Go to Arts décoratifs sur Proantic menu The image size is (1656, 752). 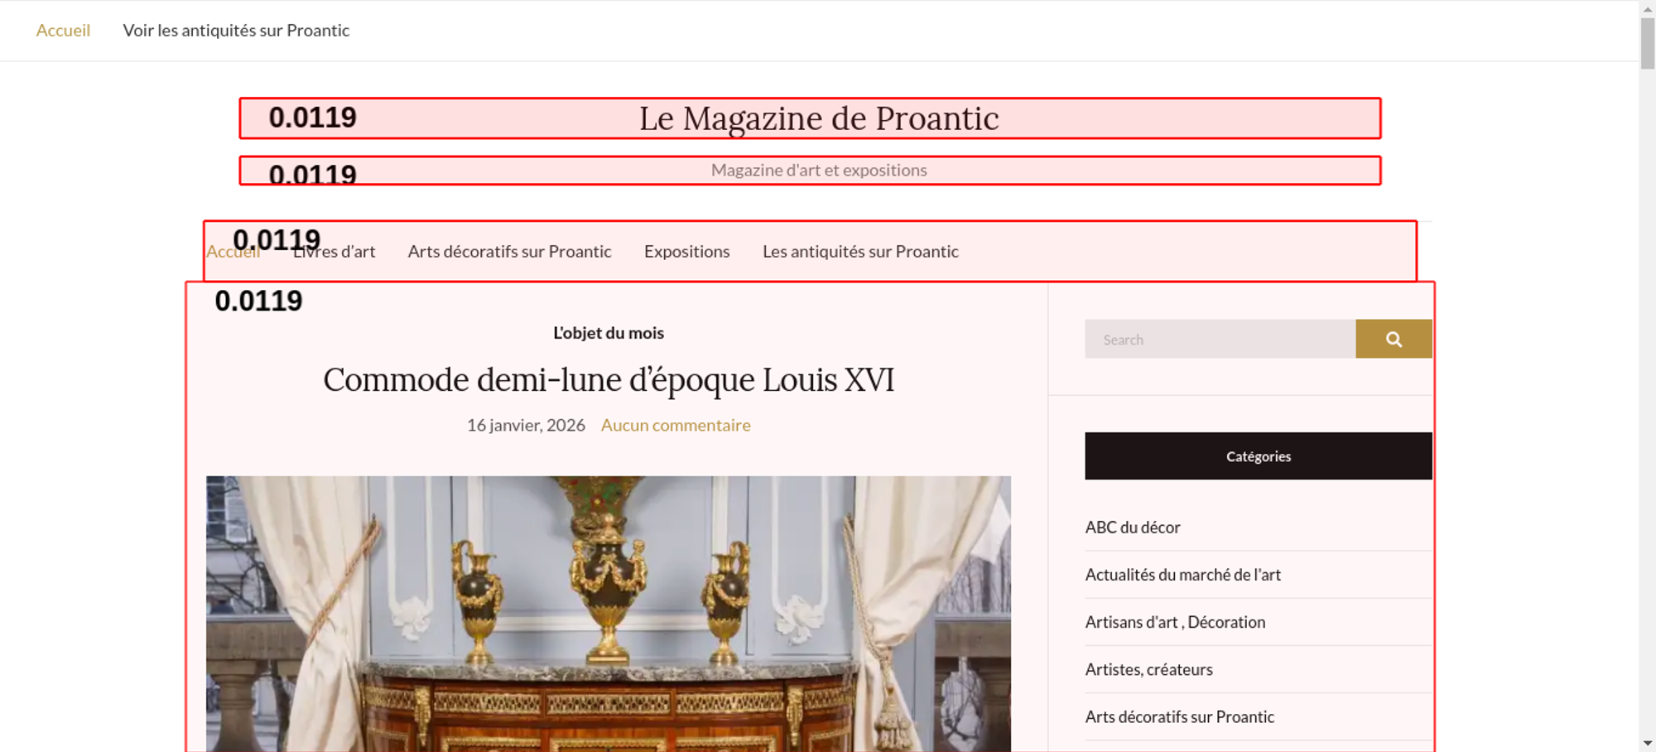click(x=509, y=251)
